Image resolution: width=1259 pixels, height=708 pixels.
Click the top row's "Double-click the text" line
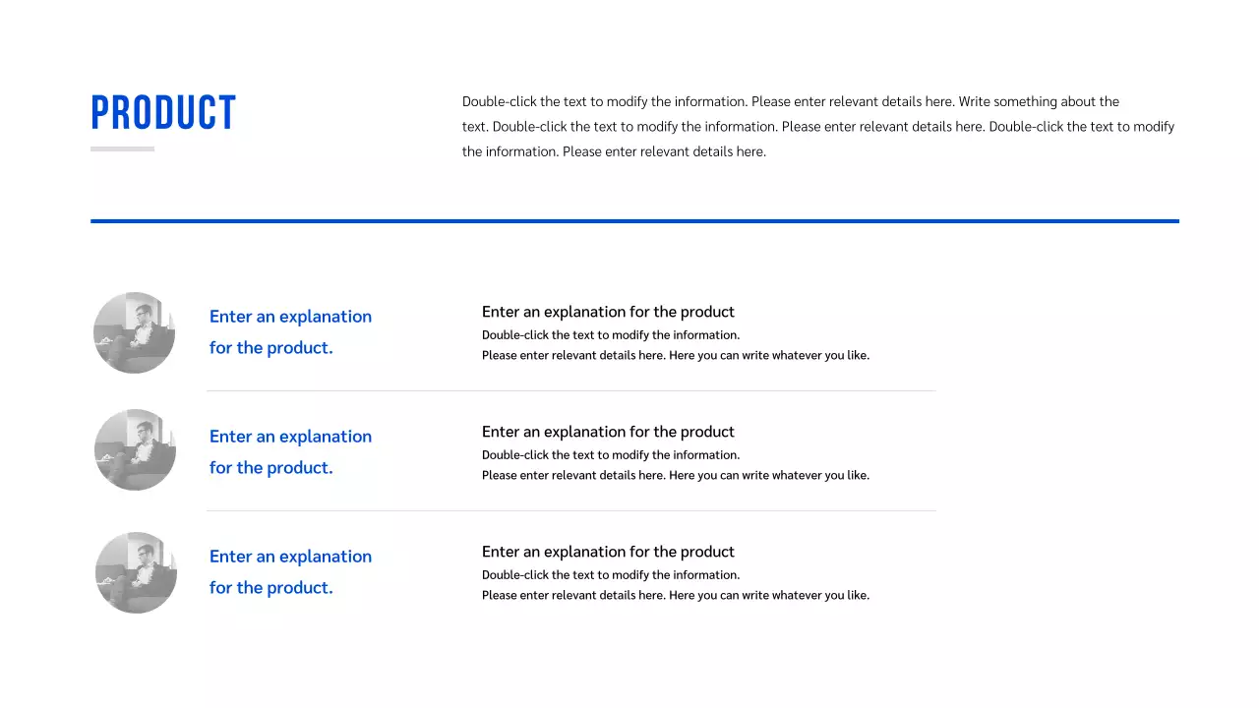click(611, 335)
